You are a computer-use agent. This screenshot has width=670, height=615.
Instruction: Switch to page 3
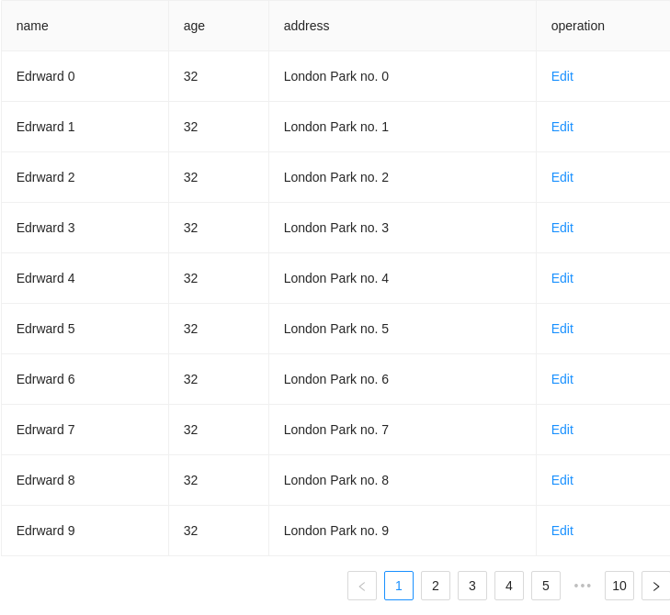(x=472, y=586)
